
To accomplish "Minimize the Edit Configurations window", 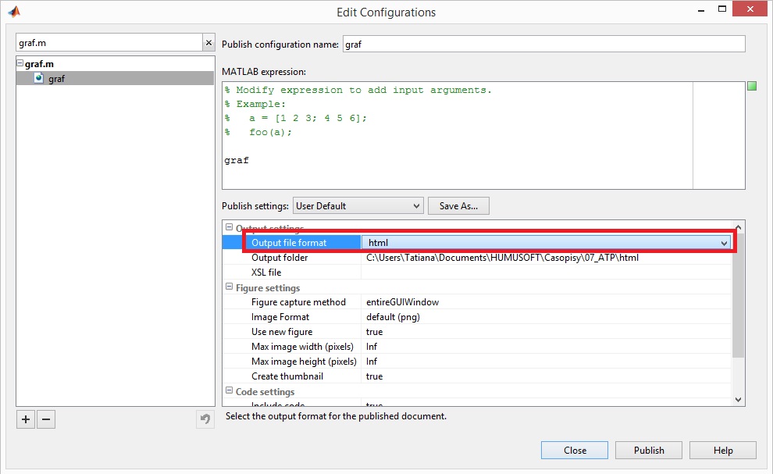I will point(701,10).
